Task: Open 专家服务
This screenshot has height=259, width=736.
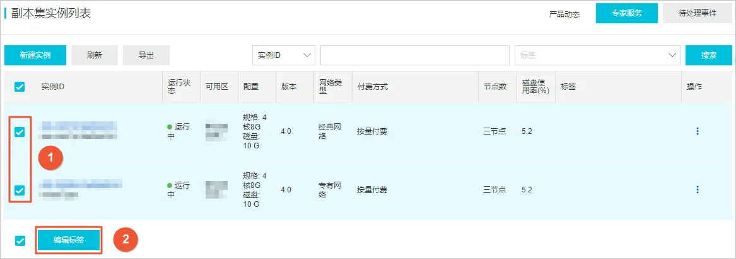Action: 627,14
